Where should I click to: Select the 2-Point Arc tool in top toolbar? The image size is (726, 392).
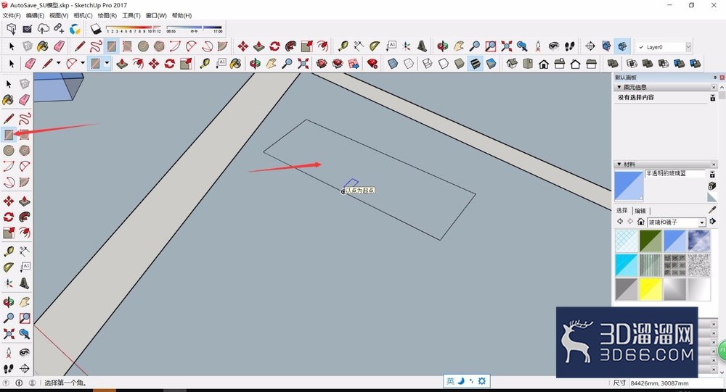(190, 46)
